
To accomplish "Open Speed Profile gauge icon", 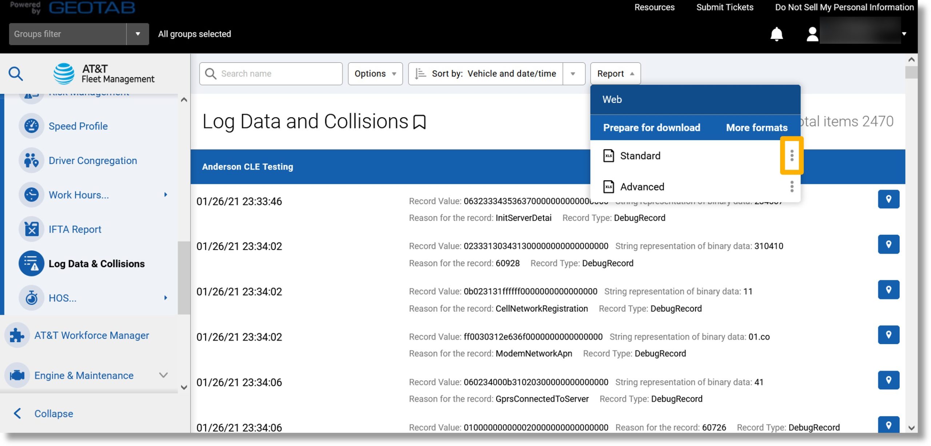I will [32, 126].
